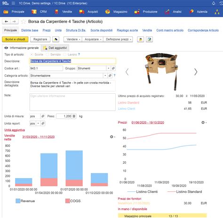This screenshot has width=223, height=219.
Task: Click Revenue legend color swatch
Action: [x=18, y=201]
